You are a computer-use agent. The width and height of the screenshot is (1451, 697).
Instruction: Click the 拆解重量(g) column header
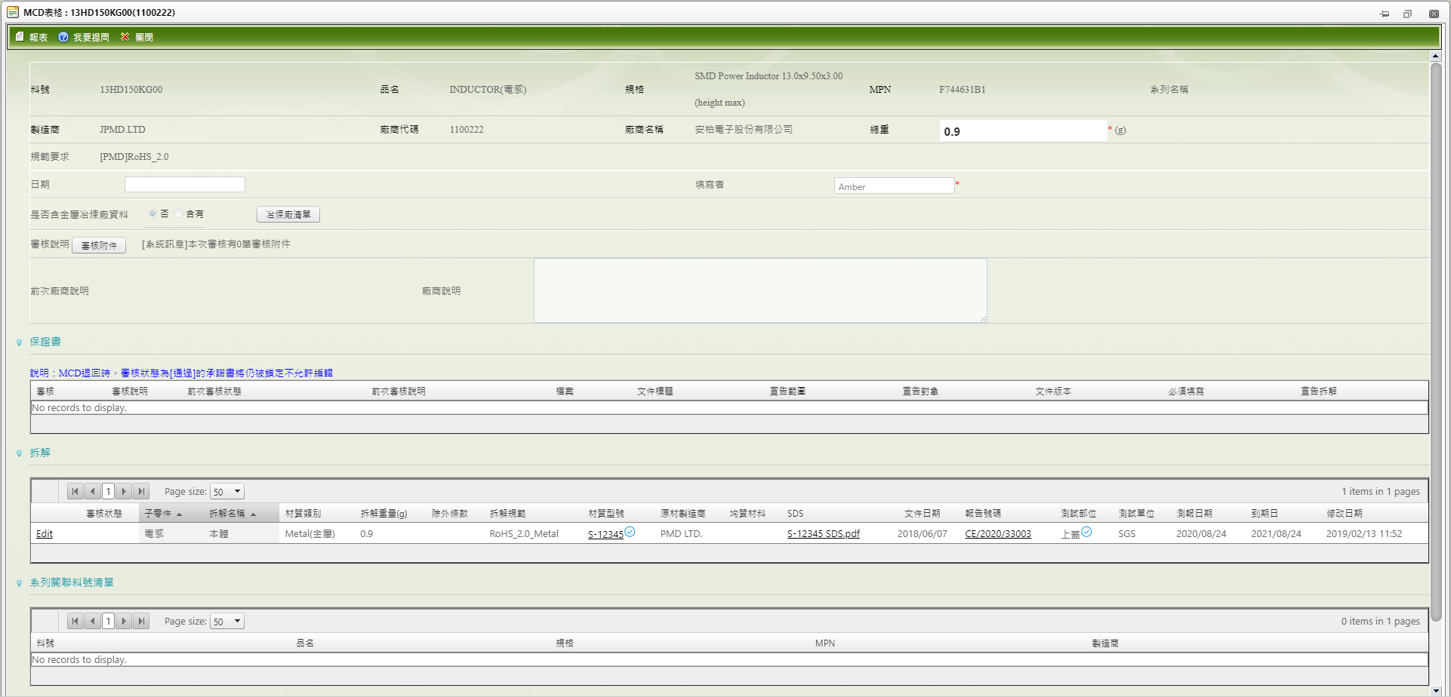(384, 513)
